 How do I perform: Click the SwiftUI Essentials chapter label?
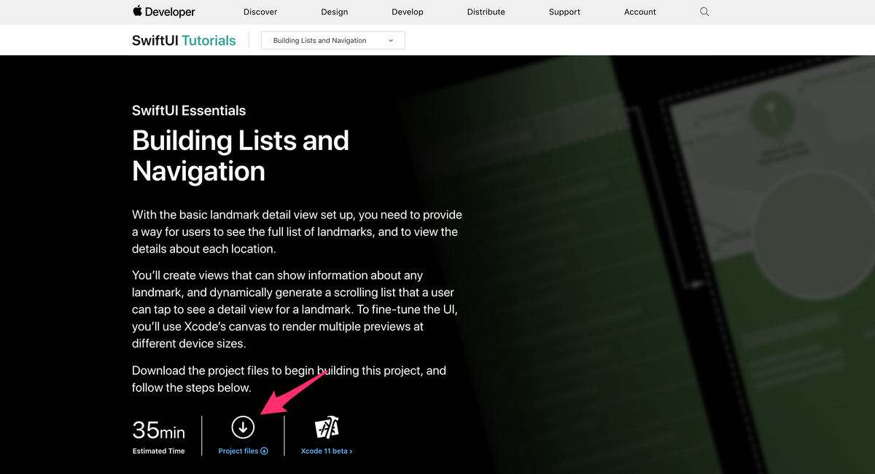pos(189,111)
